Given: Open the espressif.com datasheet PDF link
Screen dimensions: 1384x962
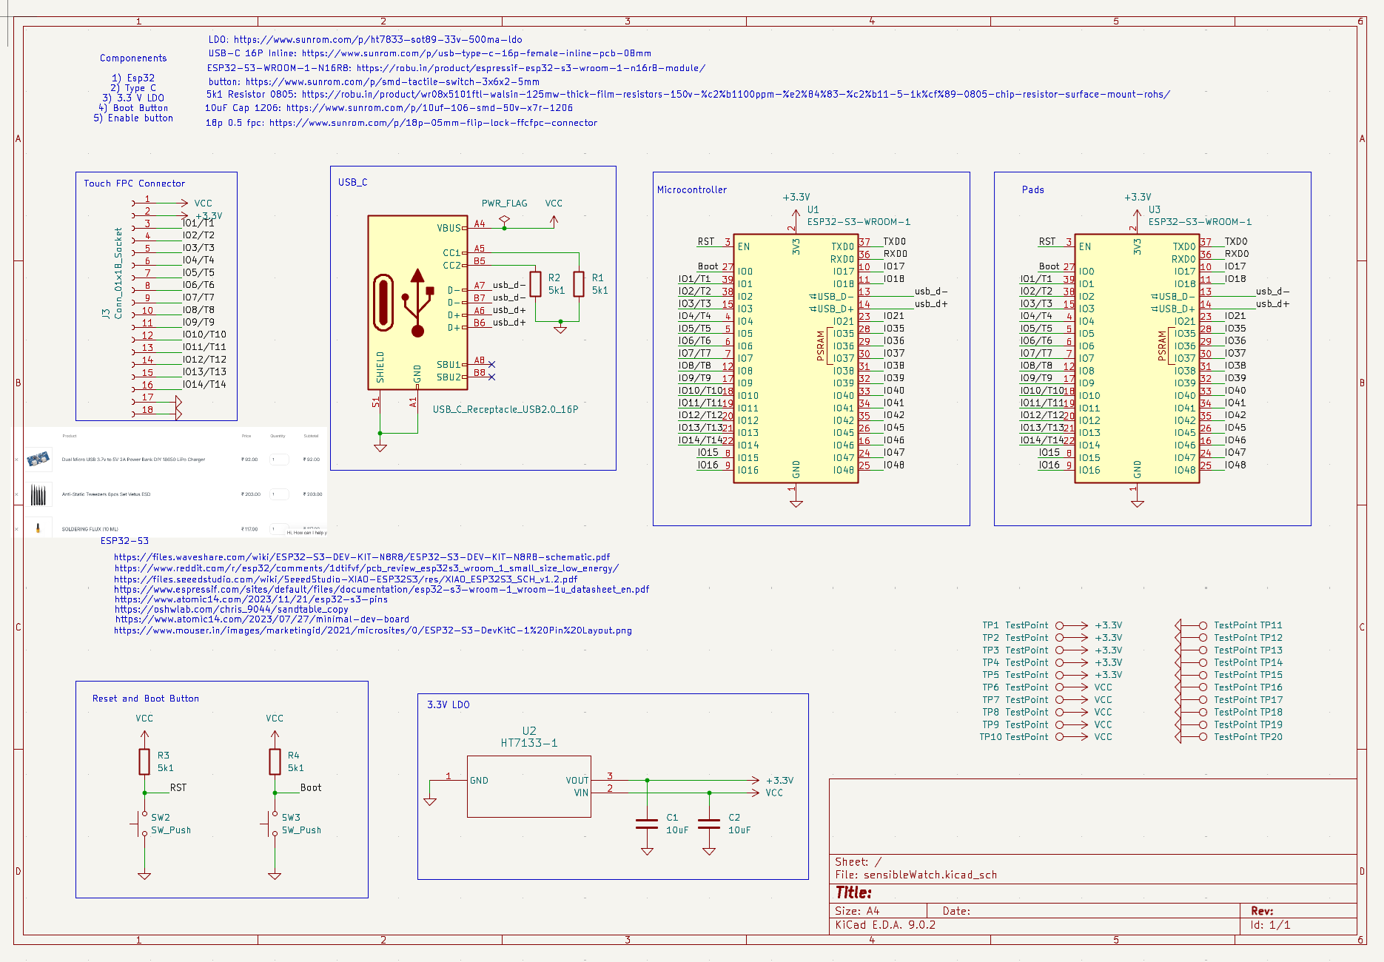Looking at the screenshot, I should pyautogui.click(x=381, y=590).
